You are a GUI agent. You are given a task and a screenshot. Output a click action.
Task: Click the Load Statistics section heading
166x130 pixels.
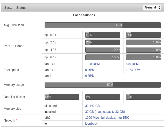(x=84, y=15)
